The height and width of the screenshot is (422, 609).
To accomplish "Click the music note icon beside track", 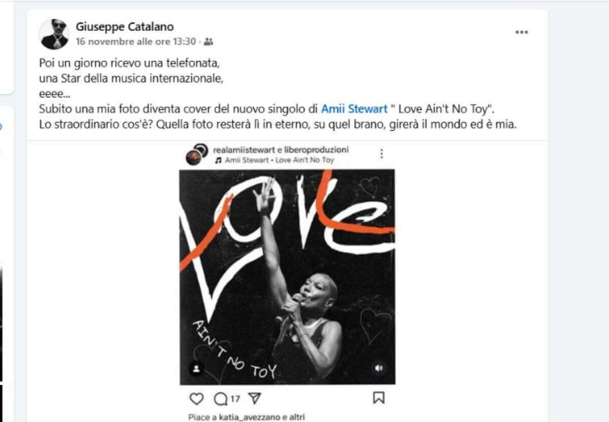I will pos(218,160).
